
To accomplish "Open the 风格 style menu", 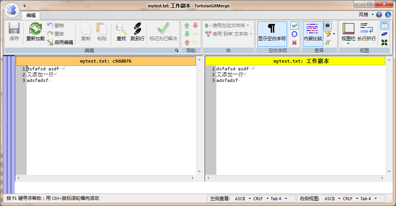I will click(x=366, y=15).
